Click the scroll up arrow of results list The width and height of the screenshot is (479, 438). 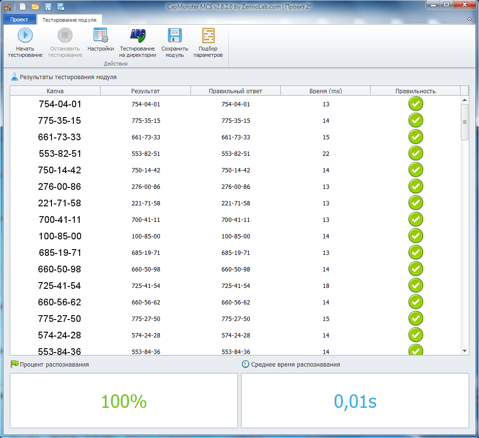(x=464, y=100)
